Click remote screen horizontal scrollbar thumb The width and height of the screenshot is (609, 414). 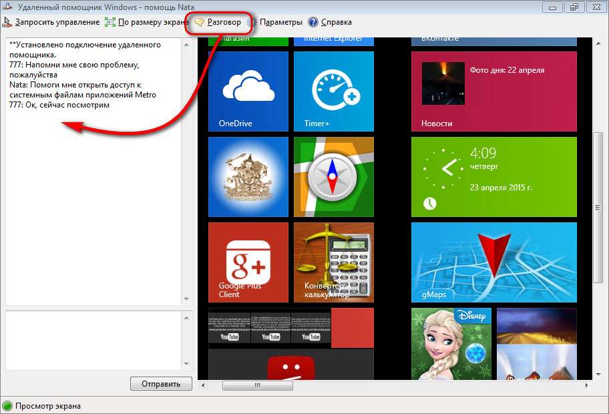pyautogui.click(x=258, y=385)
